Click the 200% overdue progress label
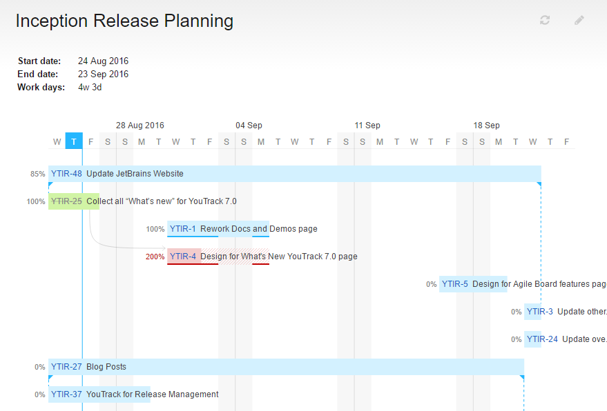The height and width of the screenshot is (411, 607). pyautogui.click(x=155, y=257)
